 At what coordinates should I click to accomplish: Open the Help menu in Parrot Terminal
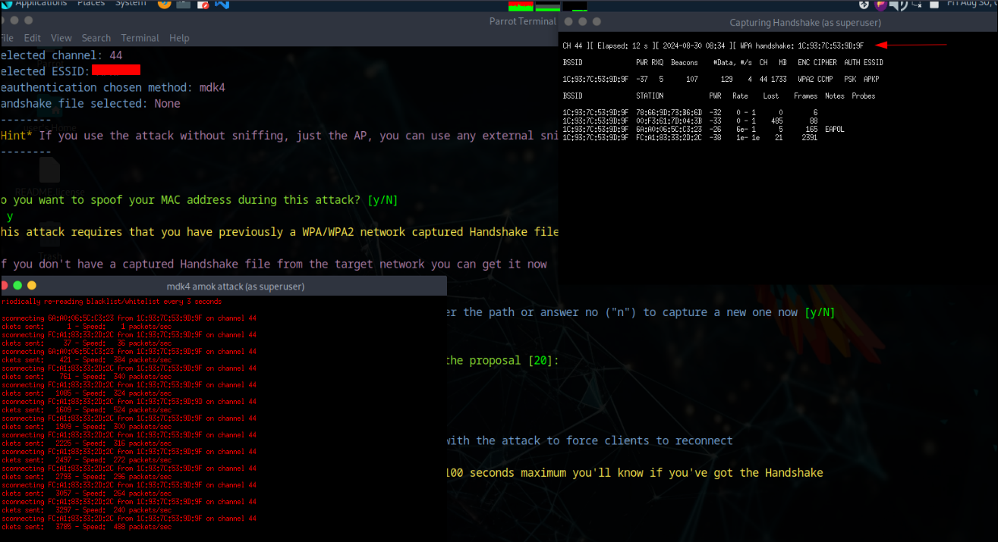pyautogui.click(x=179, y=38)
